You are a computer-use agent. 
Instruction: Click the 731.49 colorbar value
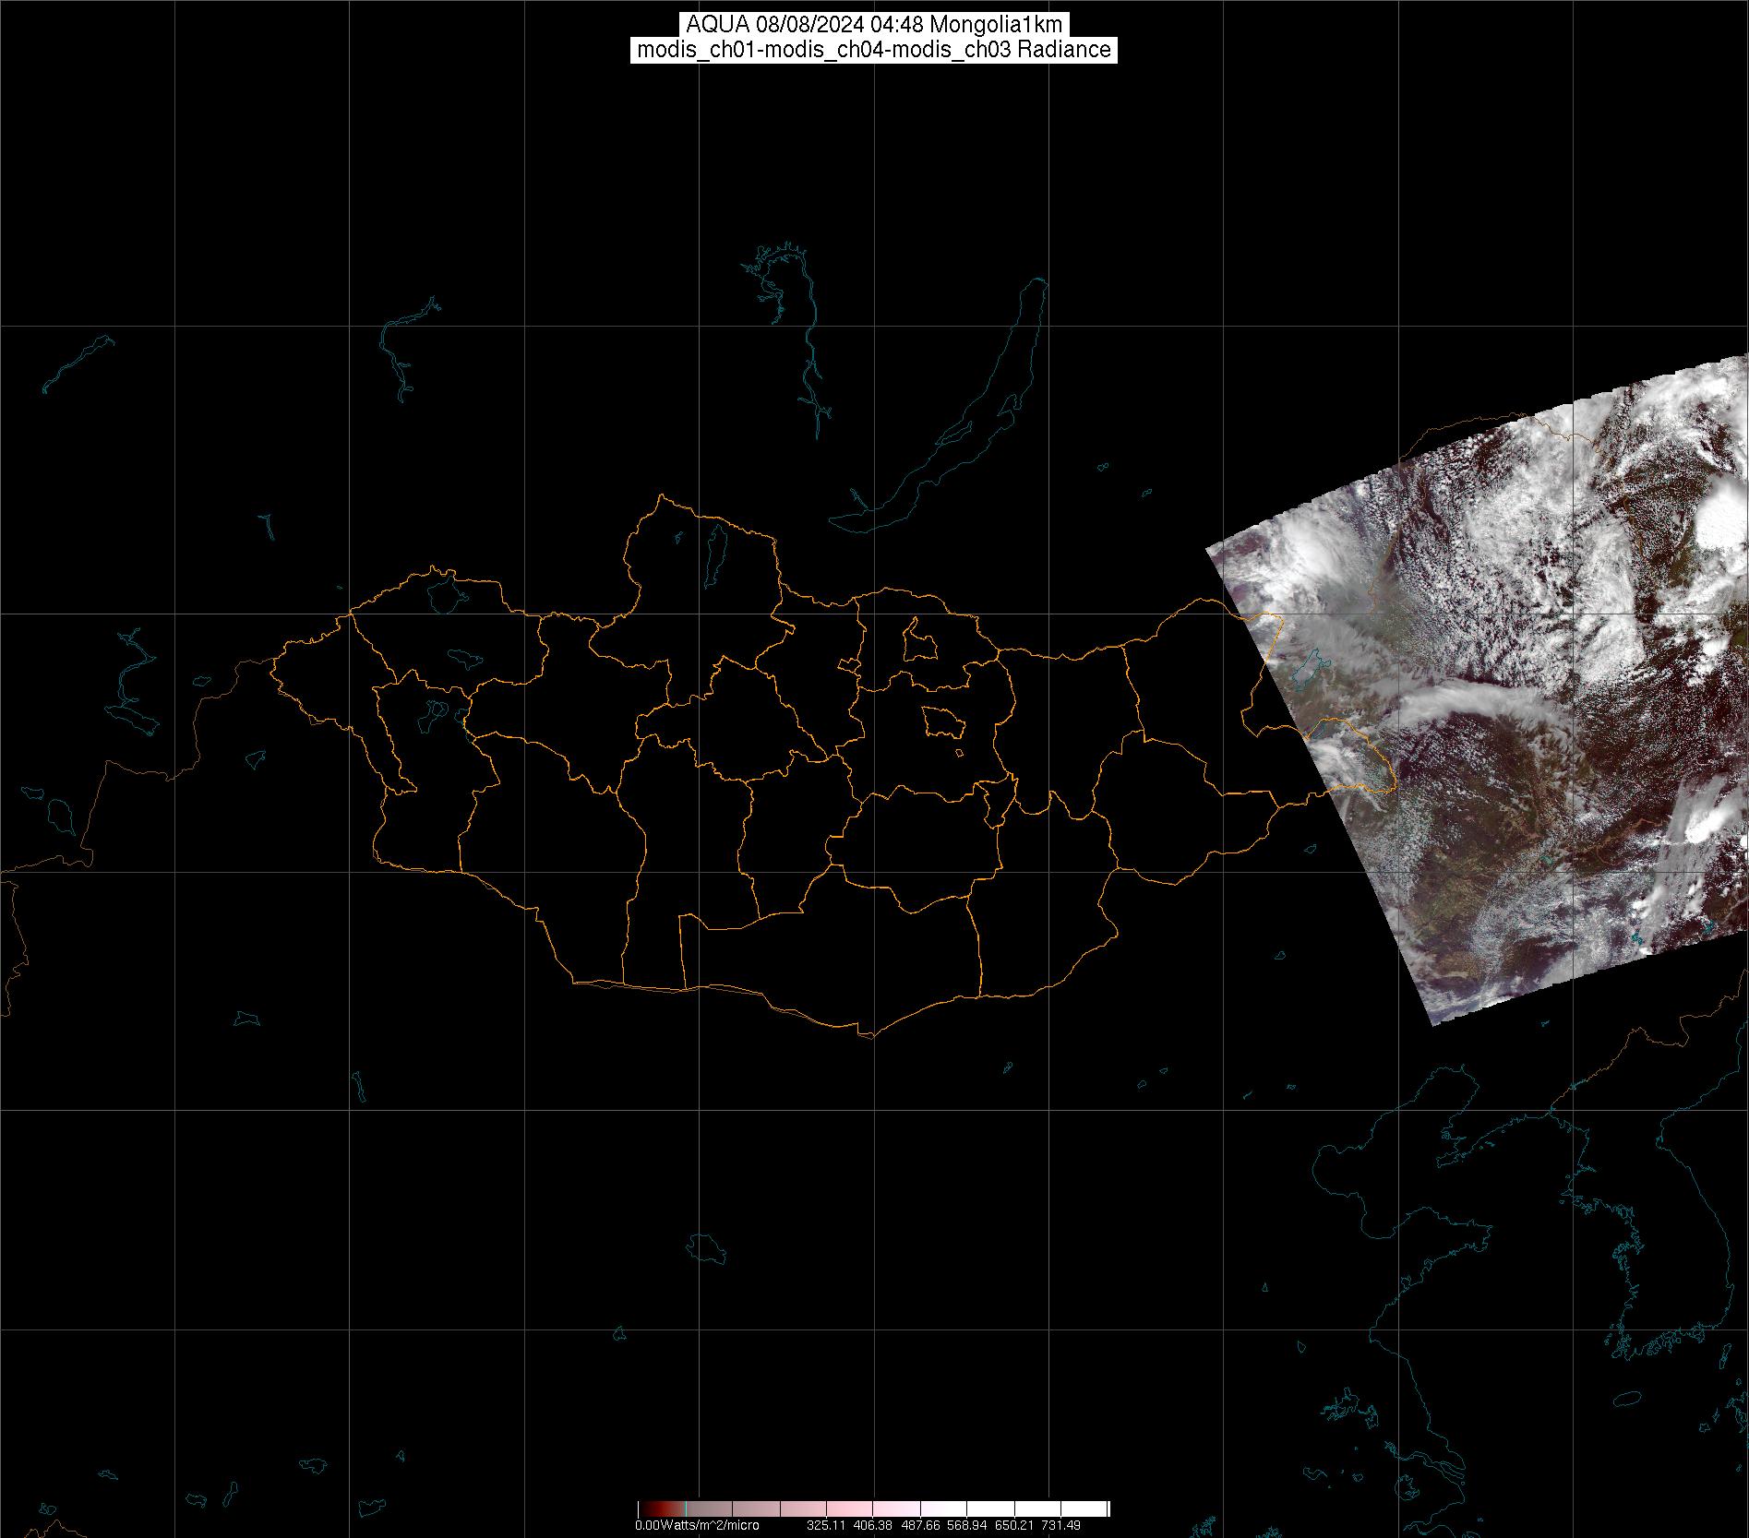pos(1060,1525)
